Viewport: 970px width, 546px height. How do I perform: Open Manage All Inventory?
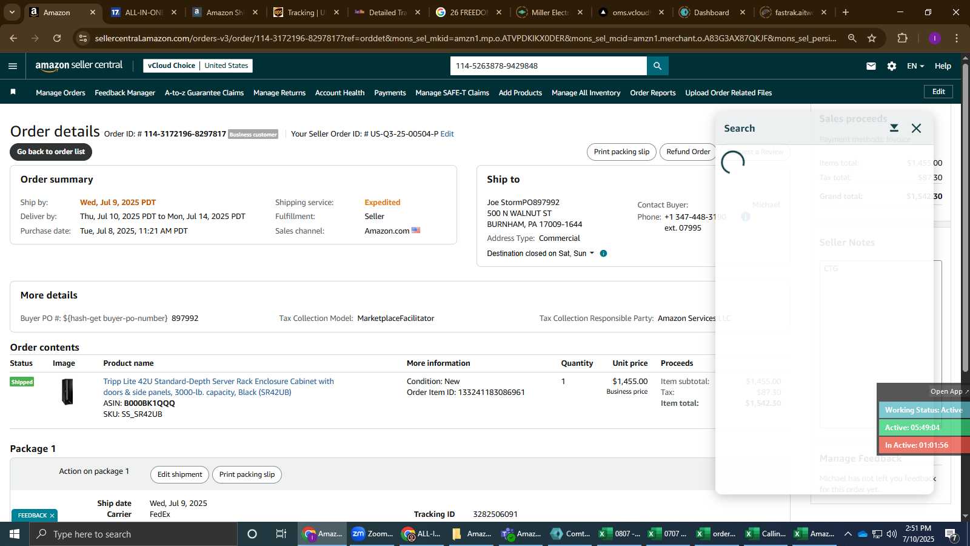pos(586,93)
